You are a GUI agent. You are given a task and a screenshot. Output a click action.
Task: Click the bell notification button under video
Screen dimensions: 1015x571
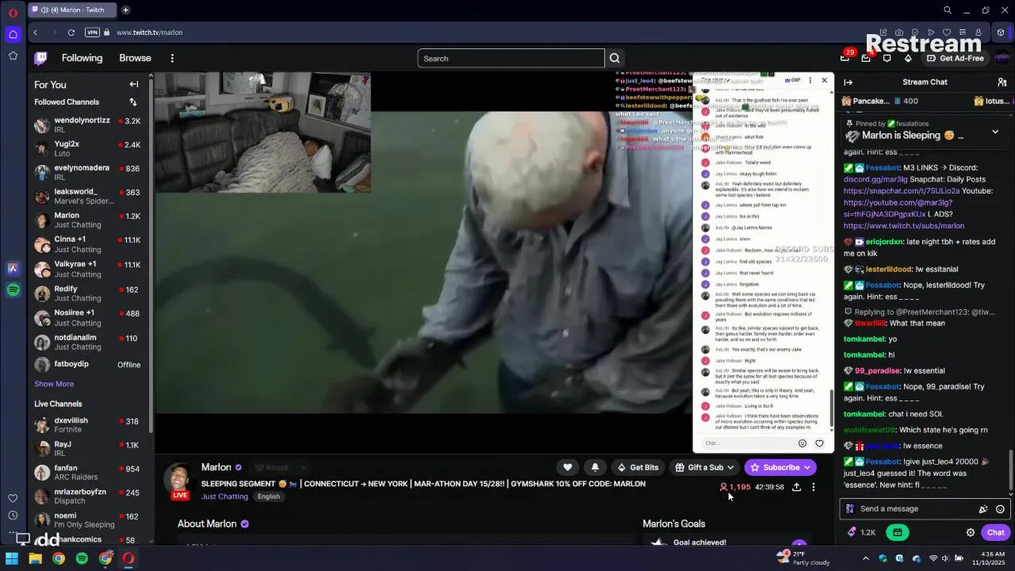(x=595, y=468)
